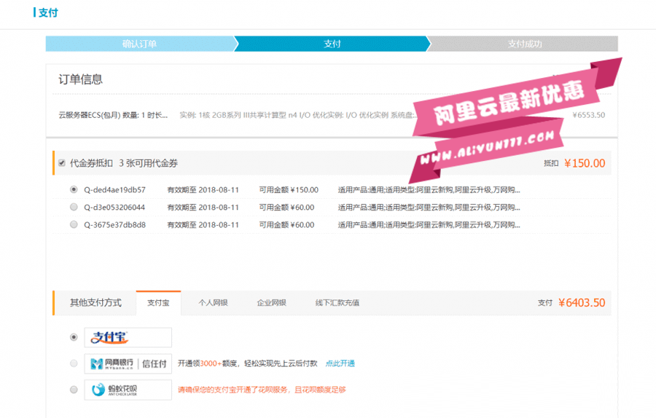Click the 支付 step in progress bar
This screenshot has width=656, height=418.
[x=332, y=44]
